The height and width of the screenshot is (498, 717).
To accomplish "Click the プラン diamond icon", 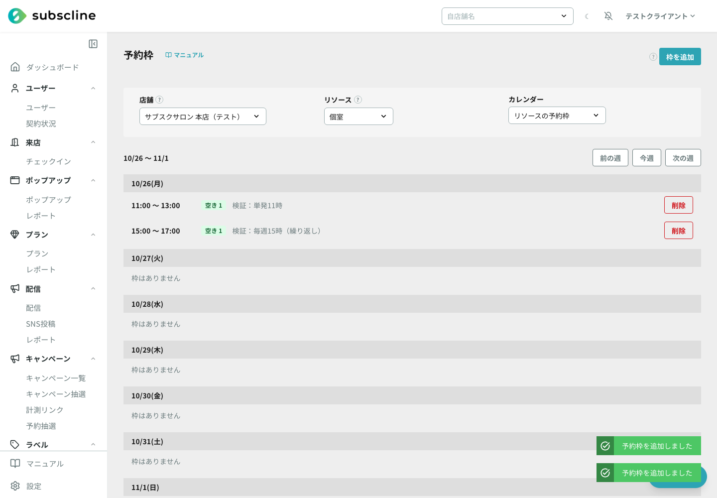I will point(15,235).
